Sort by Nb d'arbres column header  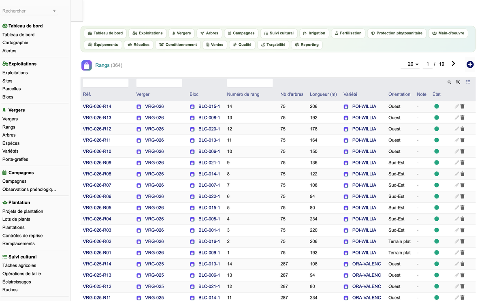292,94
